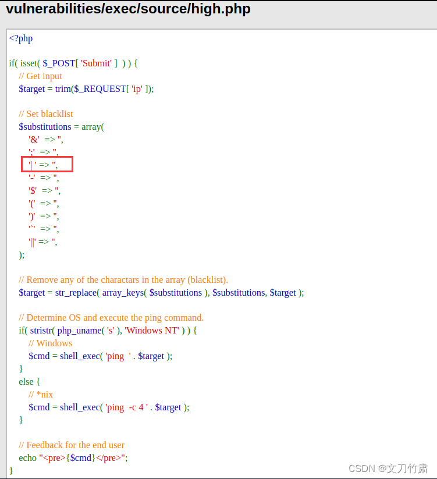Click the '||' => '' blacklist entry

42,242
